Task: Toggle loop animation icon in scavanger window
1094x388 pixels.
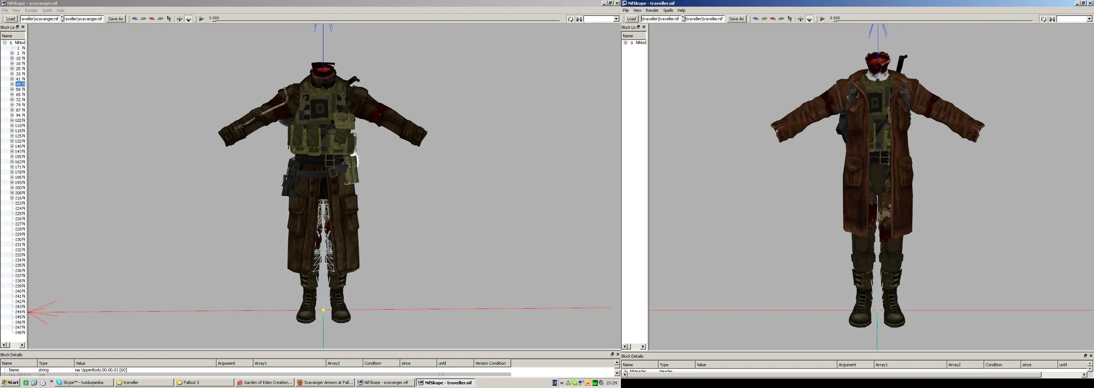Action: point(570,19)
